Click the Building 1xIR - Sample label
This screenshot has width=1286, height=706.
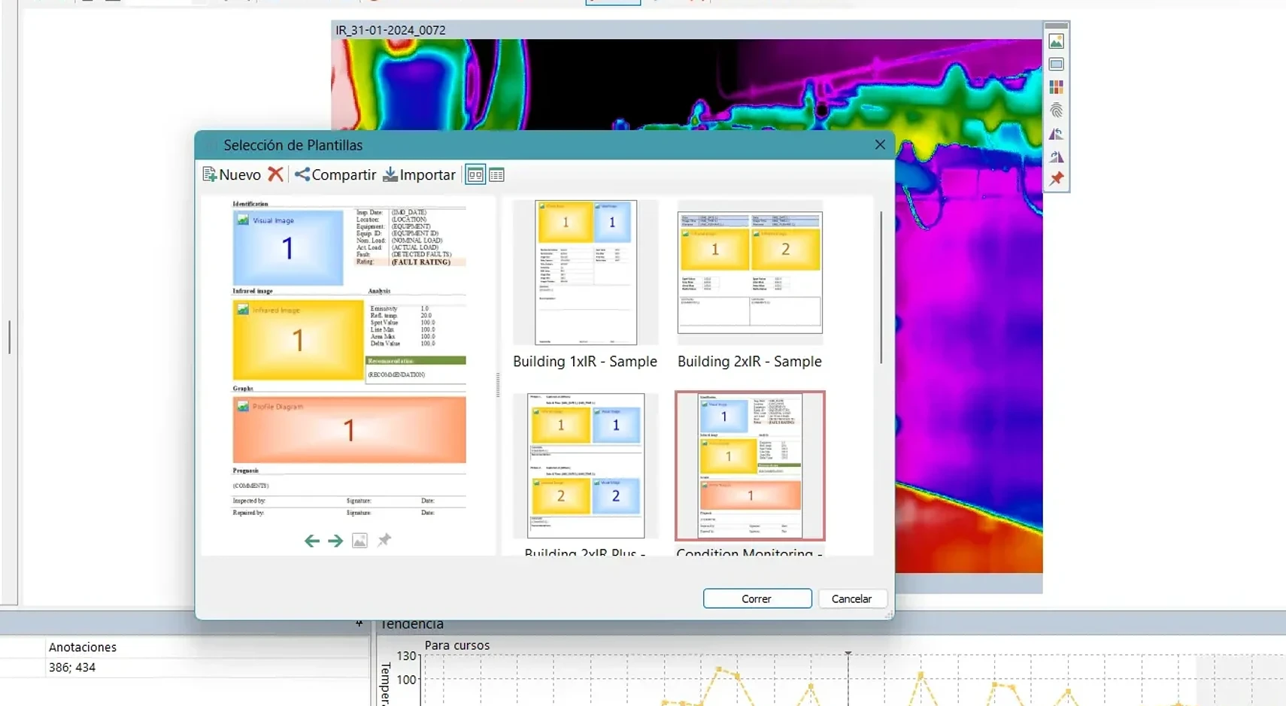tap(585, 362)
